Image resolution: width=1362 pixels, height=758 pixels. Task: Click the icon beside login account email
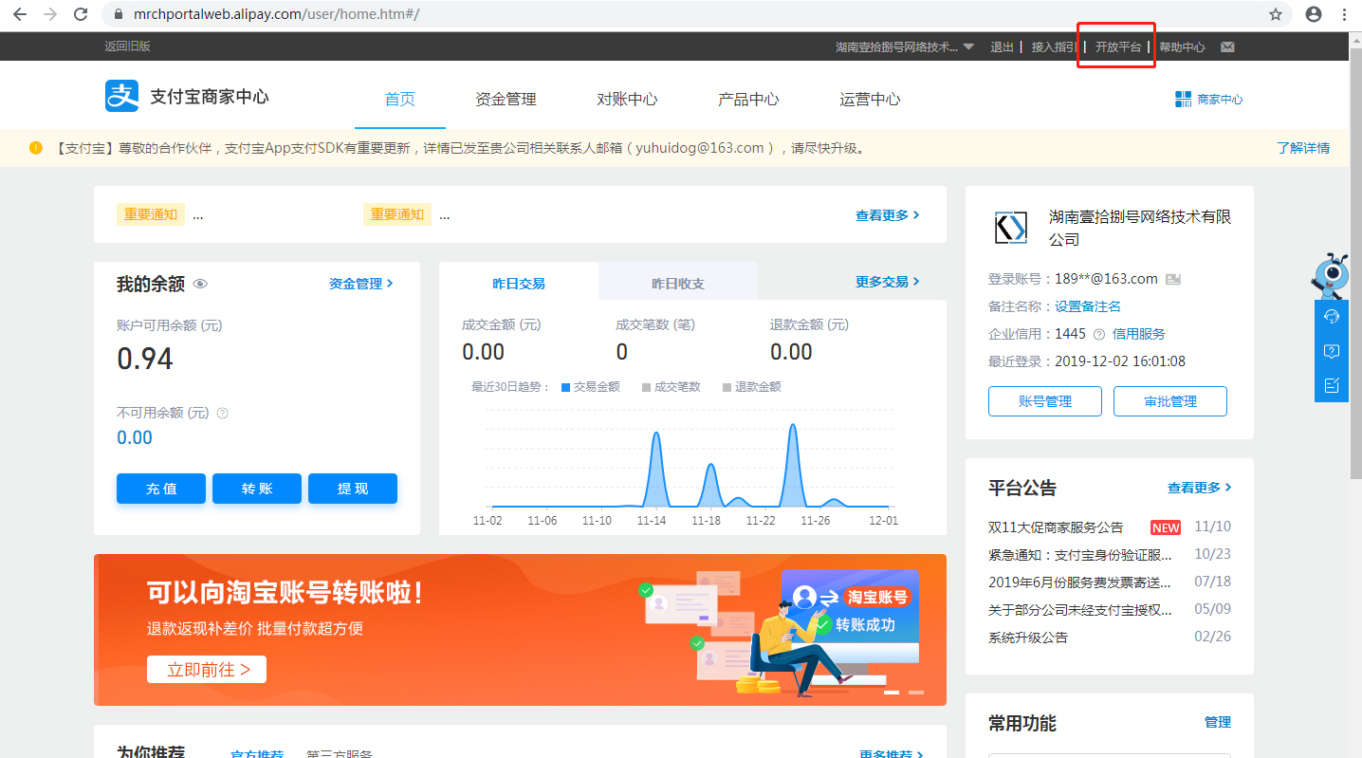1173,279
